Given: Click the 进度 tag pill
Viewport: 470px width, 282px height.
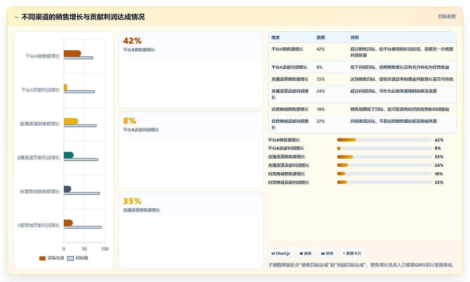Looking at the screenshot, I should [327, 253].
